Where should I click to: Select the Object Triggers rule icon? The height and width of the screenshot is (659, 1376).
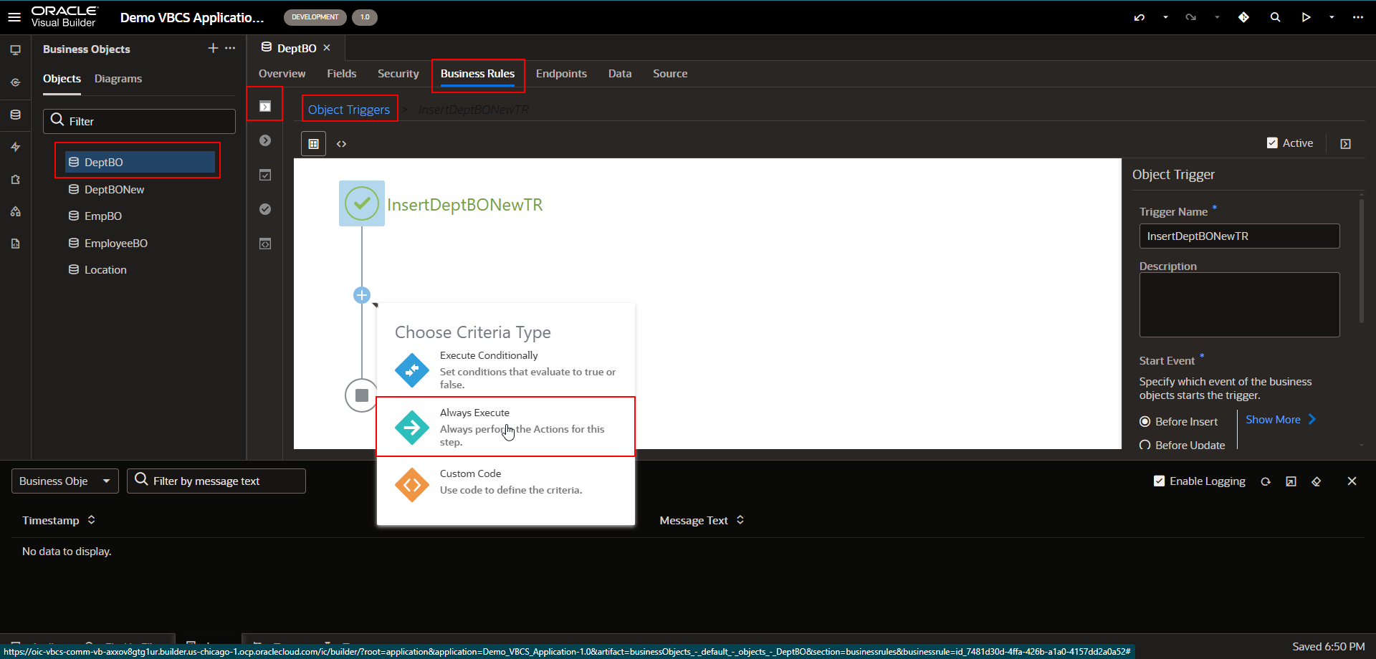pos(265,107)
